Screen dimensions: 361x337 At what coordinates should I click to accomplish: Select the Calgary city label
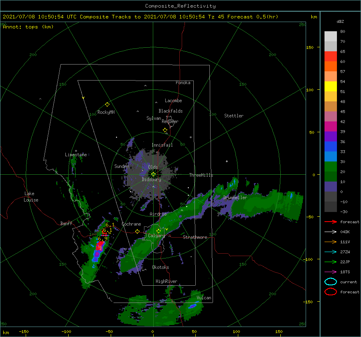pos(156,236)
